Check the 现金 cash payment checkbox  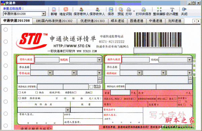[121, 99]
